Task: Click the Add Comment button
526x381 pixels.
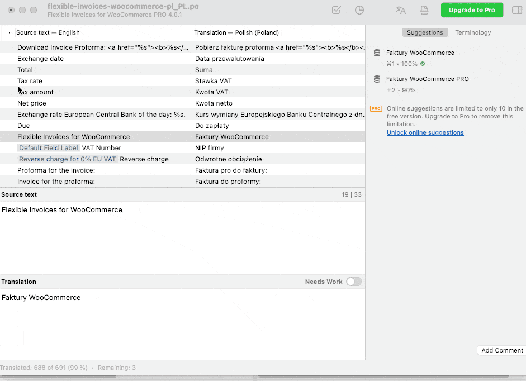Action: 502,350
